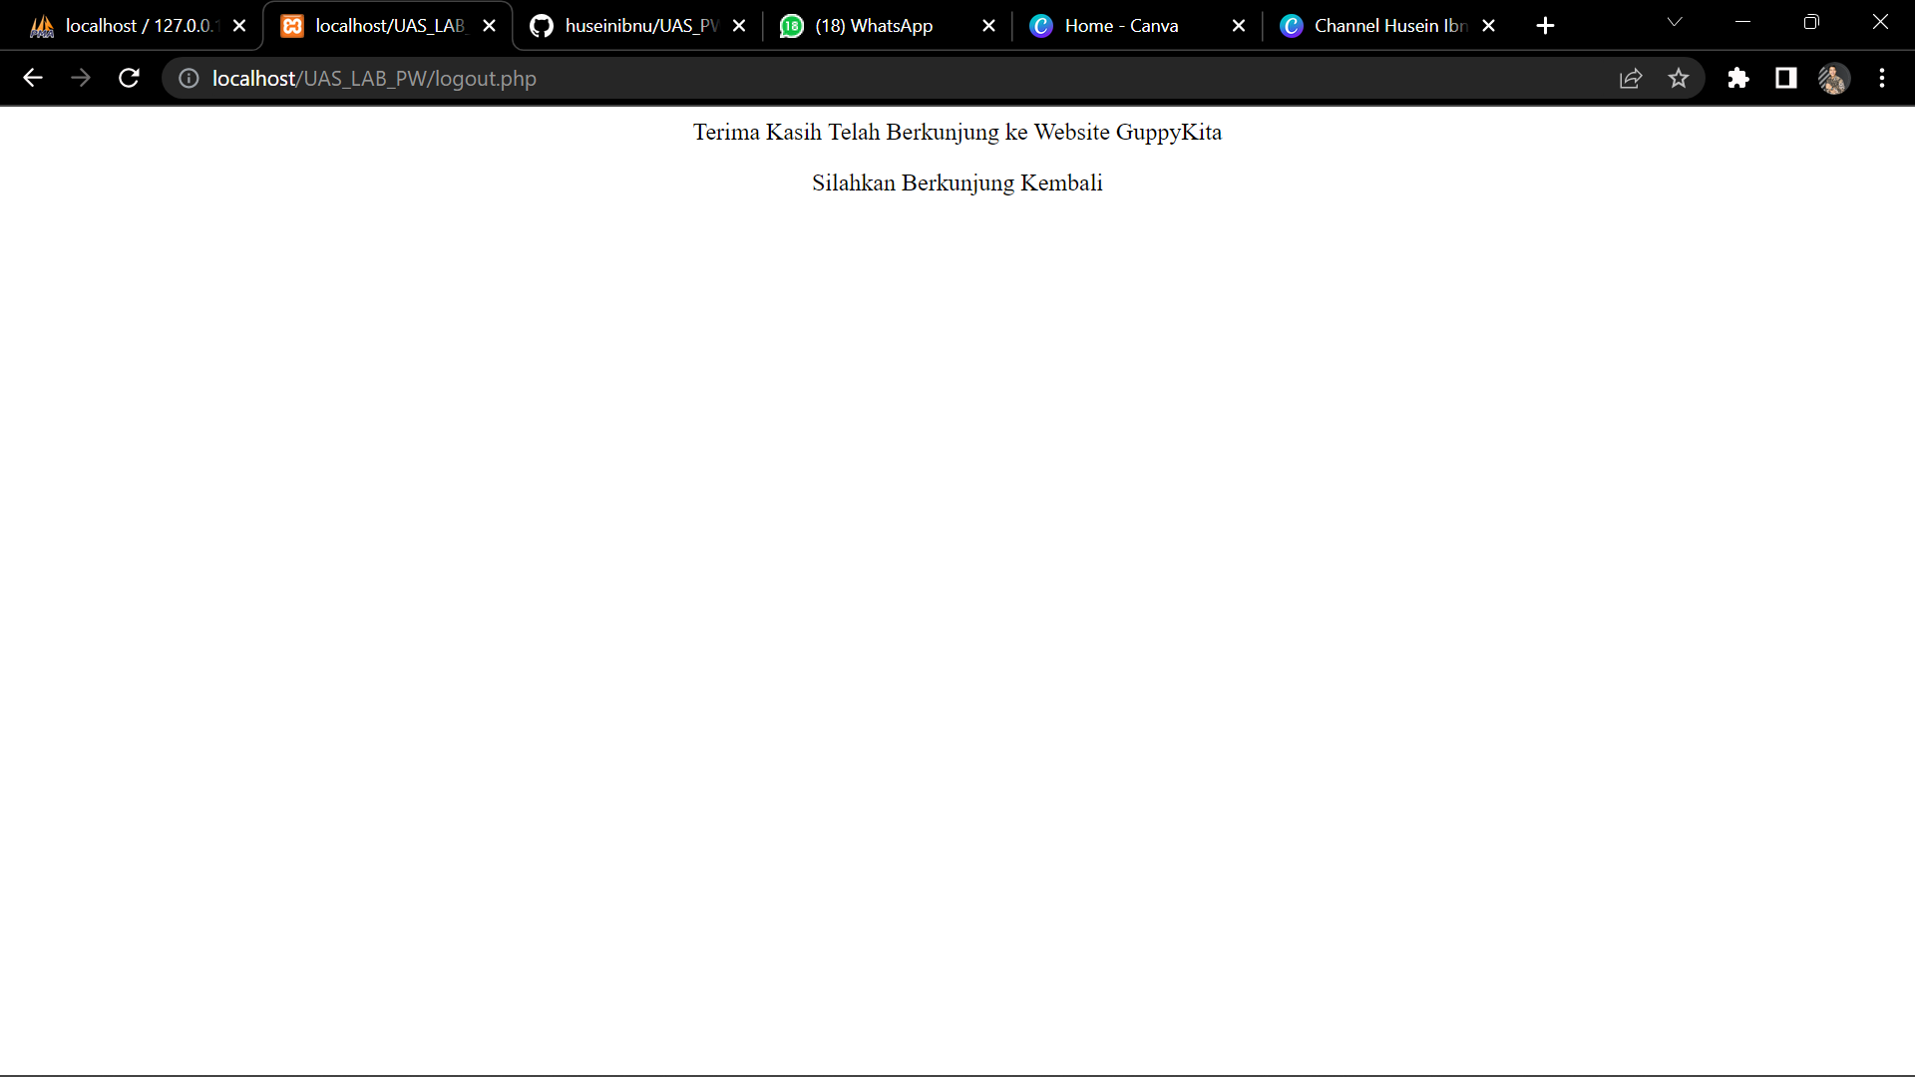
Task: Switch to Channel Husein Ibnu tab
Action: click(x=1376, y=26)
